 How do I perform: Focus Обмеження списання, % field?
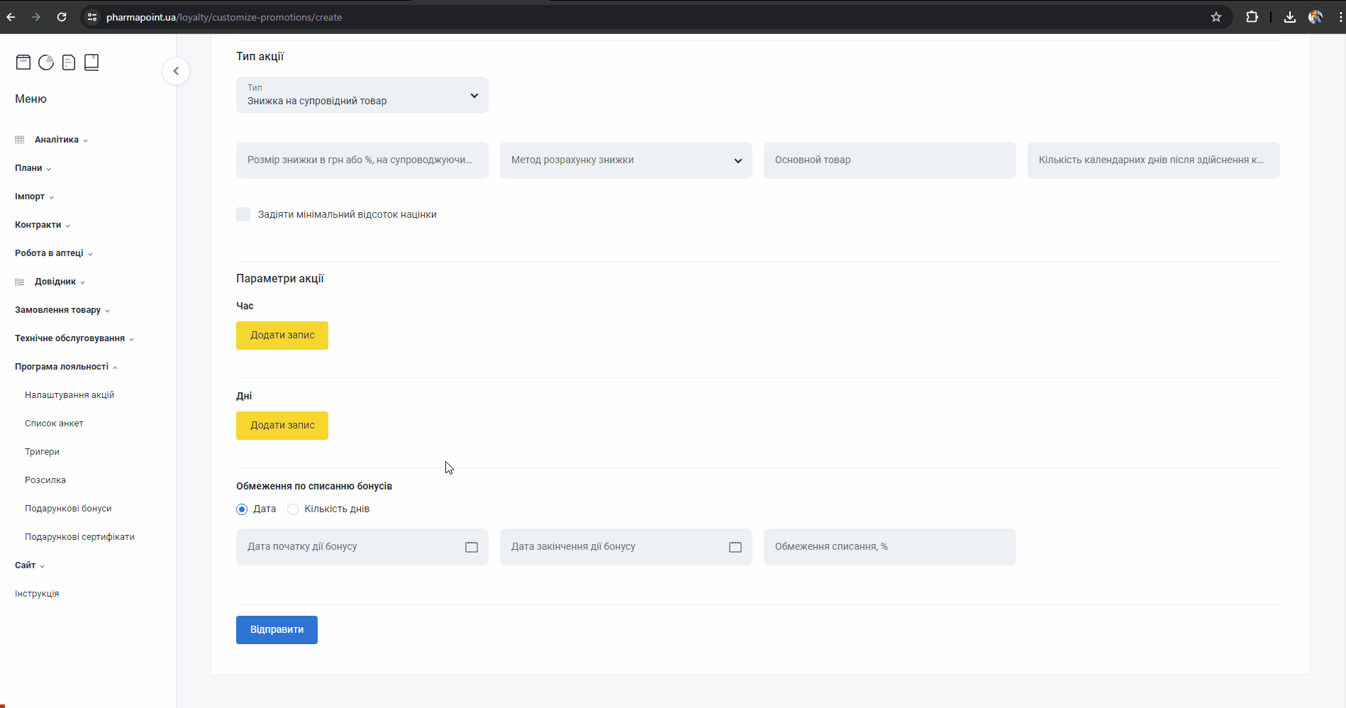coord(890,547)
